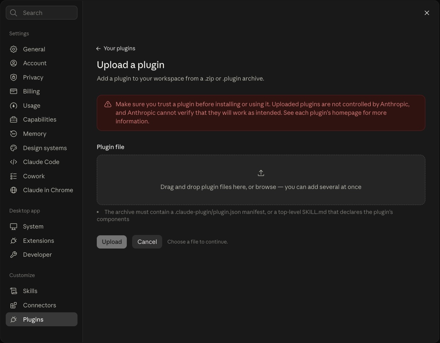Open System desktop app settings

(x=41, y=226)
